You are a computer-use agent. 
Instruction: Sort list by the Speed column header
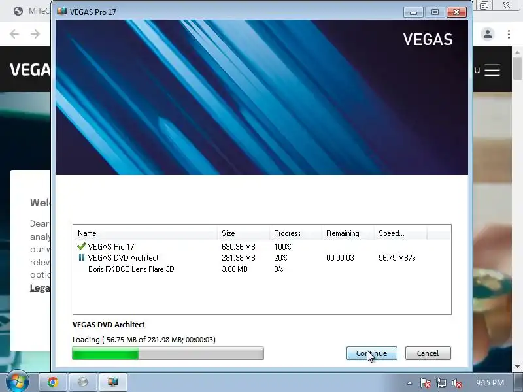400,233
